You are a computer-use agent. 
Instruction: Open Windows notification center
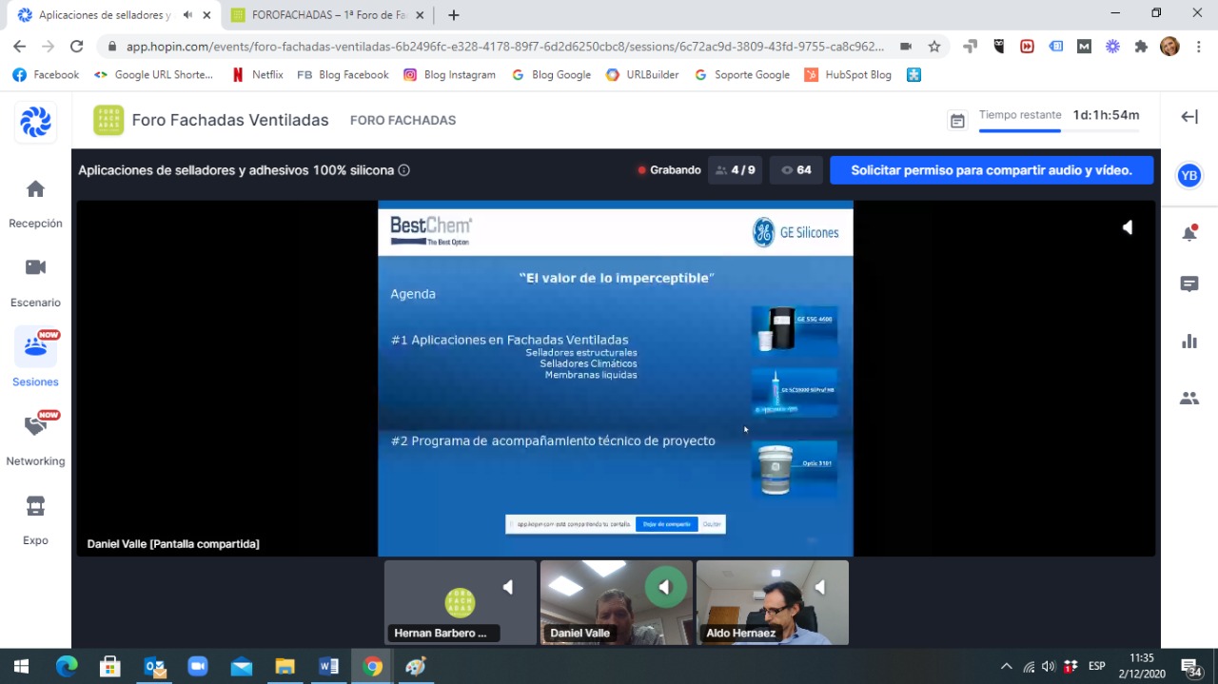point(1190,666)
